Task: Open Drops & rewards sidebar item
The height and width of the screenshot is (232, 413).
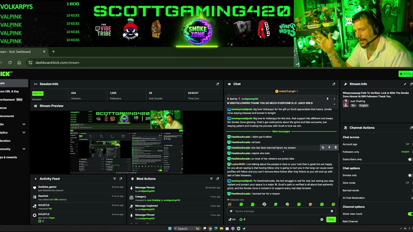Action: point(9,157)
